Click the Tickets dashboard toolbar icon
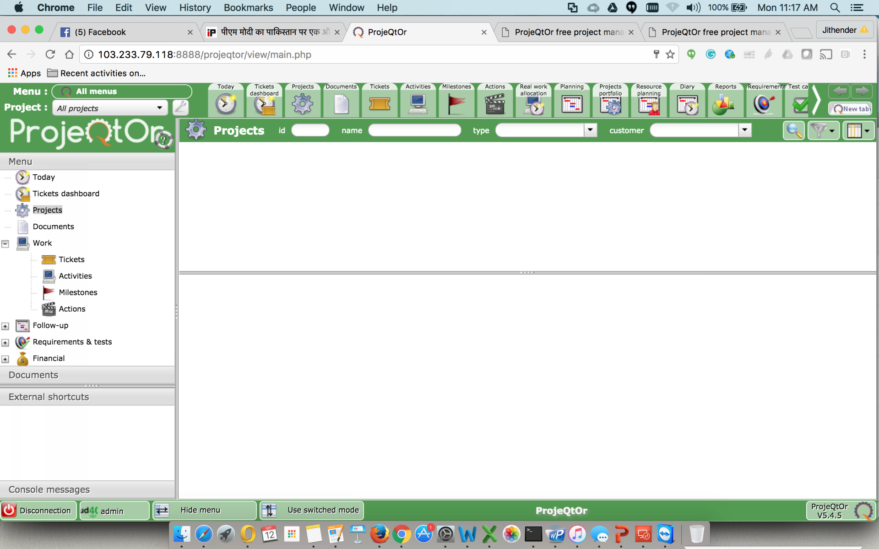The image size is (879, 549). (264, 104)
